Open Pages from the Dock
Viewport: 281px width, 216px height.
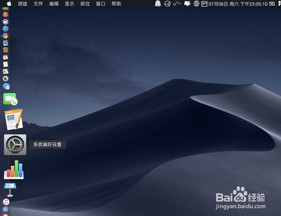coord(14,119)
